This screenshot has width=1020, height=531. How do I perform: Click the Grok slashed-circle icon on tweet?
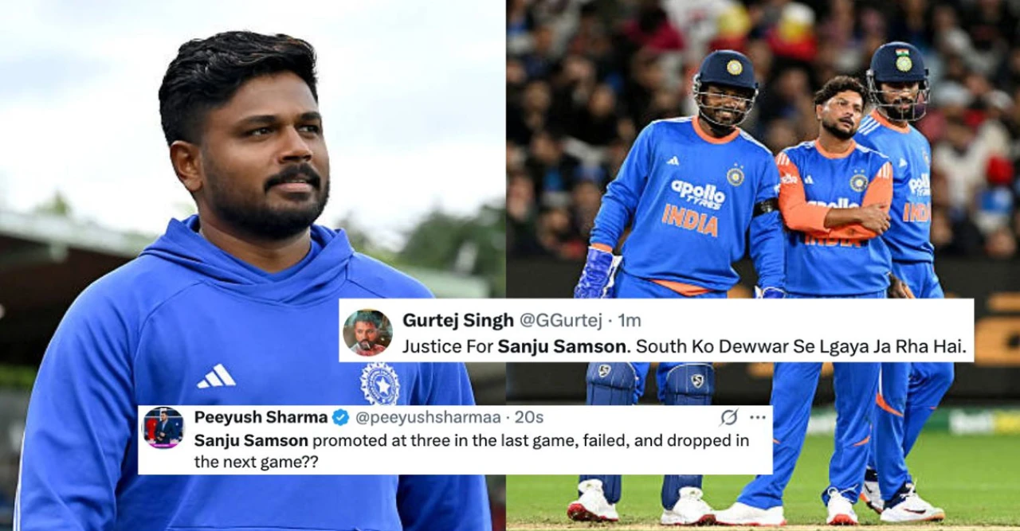tap(728, 417)
